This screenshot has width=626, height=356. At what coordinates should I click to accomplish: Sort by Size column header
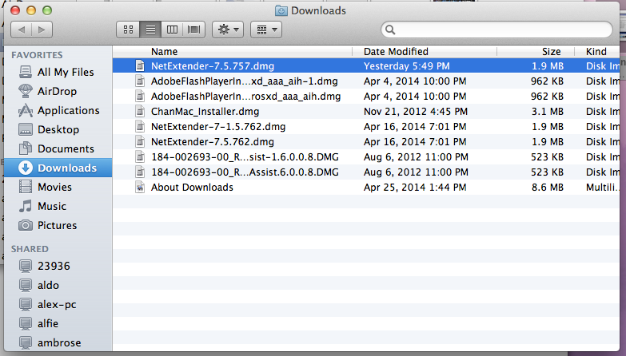536,51
